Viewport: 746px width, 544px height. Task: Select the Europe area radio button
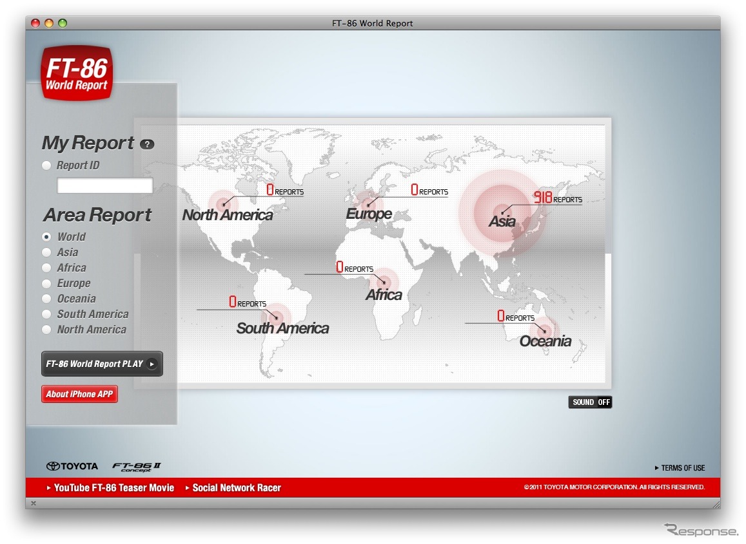(46, 284)
